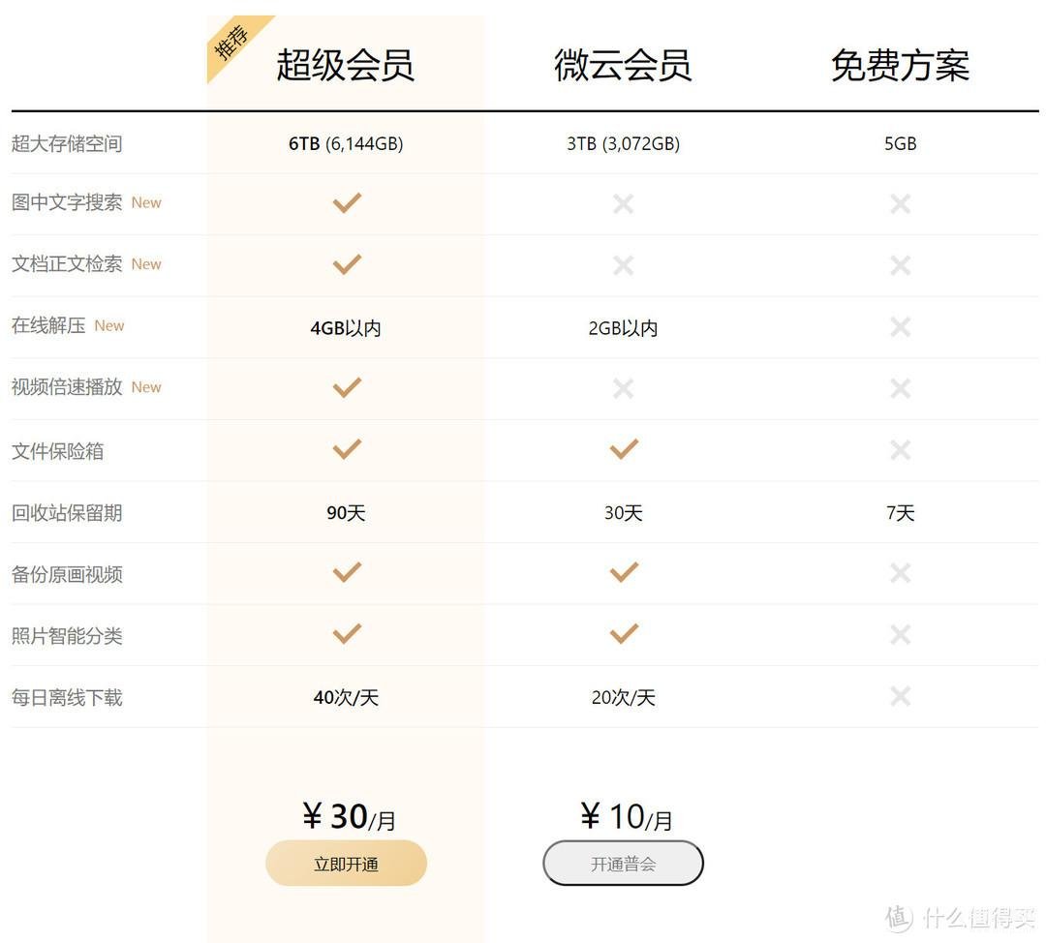Click the New tag beside 视频倍速播放
The image size is (1046, 943).
pos(146,387)
